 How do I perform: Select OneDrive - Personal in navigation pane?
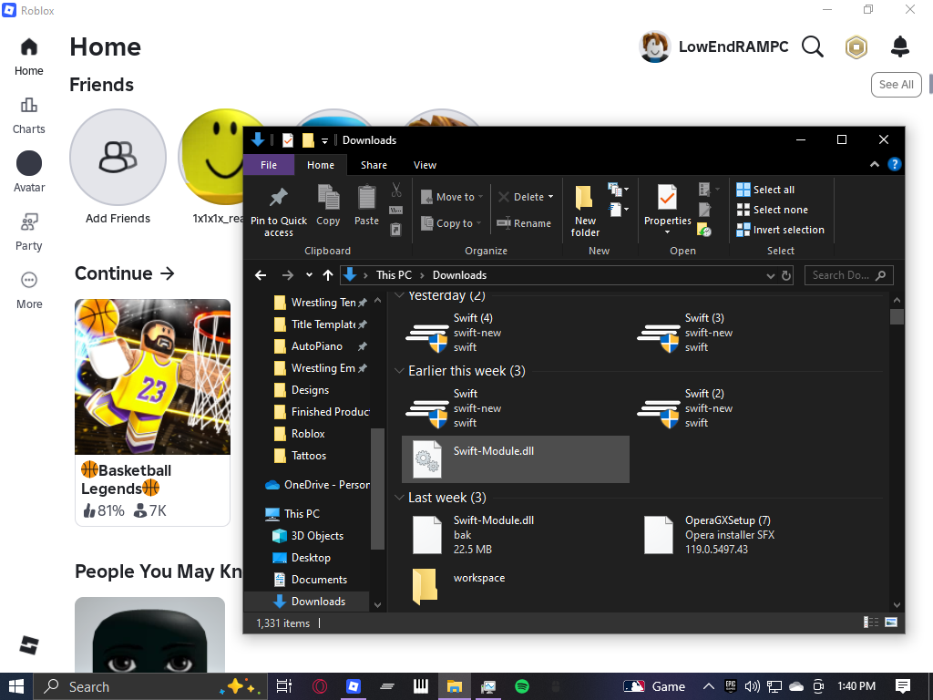(x=317, y=485)
